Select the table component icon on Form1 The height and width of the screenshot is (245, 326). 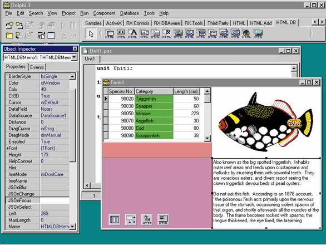115,219
